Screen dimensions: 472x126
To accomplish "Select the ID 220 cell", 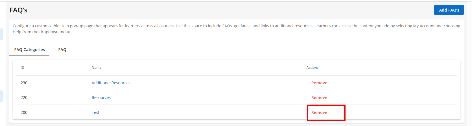I will click(24, 98).
